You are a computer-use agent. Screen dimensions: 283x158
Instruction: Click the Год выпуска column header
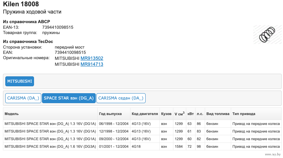click(x=110, y=114)
